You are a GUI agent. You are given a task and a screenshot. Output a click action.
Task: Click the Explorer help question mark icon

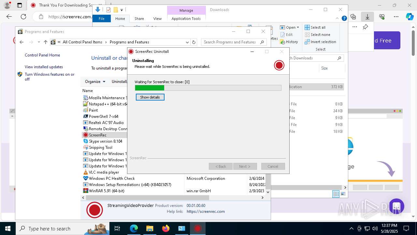pyautogui.click(x=344, y=19)
